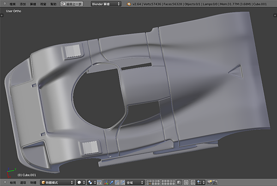Click the lower rectangular vent on car body
This screenshot has height=186, width=277.
(90, 148)
